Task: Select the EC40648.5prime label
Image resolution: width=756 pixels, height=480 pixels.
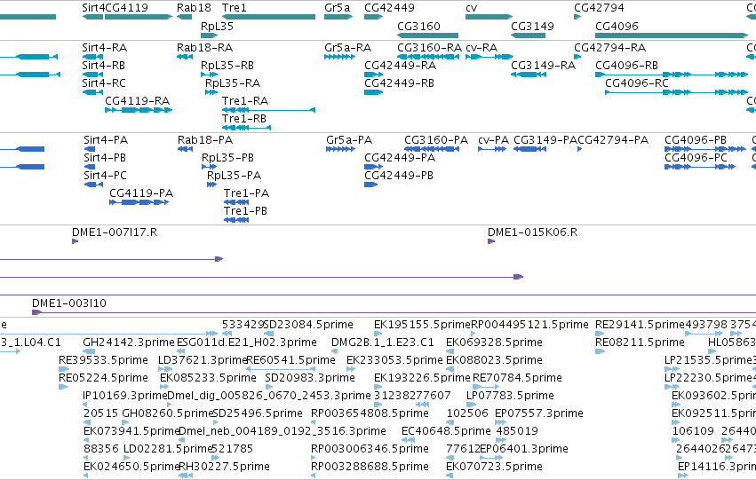Action: (447, 431)
